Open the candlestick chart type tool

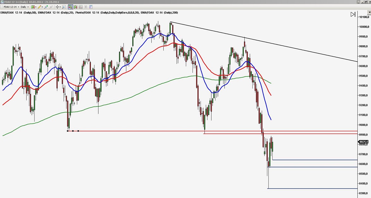(x=34, y=7)
